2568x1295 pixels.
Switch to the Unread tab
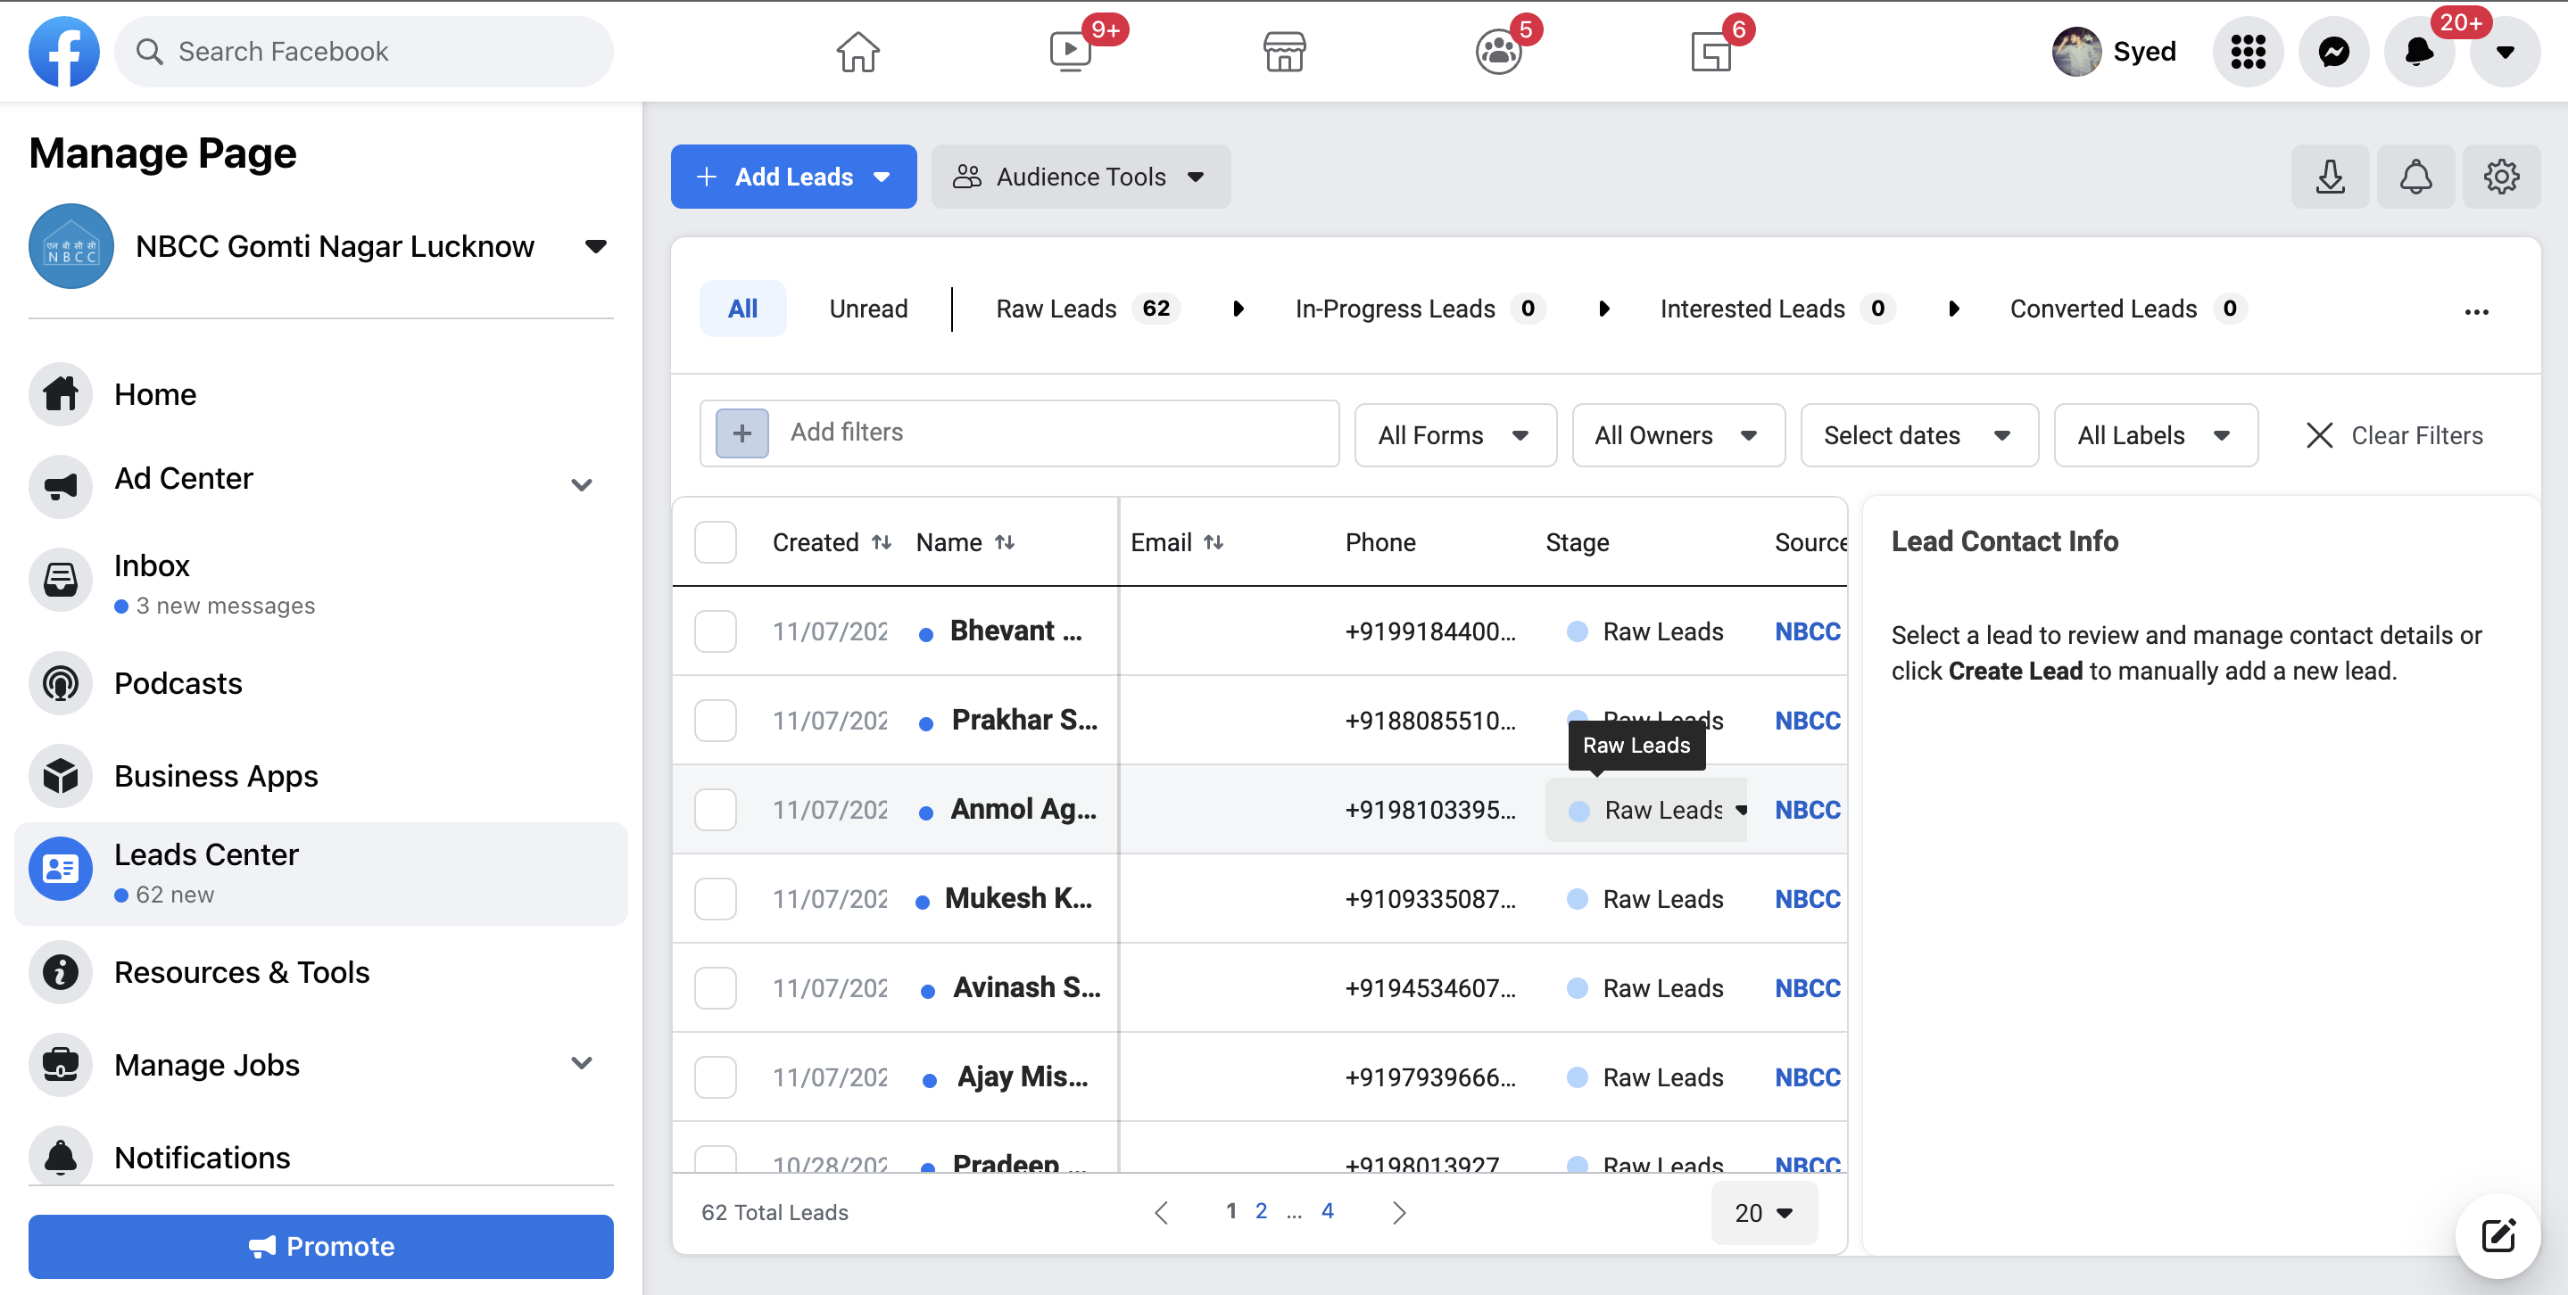pyautogui.click(x=867, y=309)
